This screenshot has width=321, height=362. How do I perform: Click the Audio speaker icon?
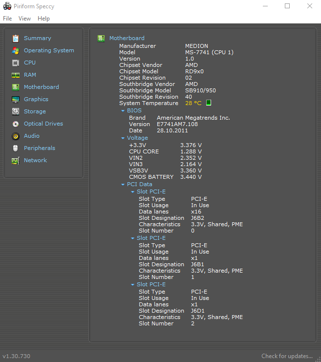pyautogui.click(x=16, y=136)
